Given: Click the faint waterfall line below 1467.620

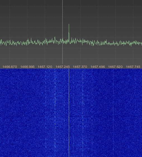Looking at the screenshot, I should pos(113,113).
